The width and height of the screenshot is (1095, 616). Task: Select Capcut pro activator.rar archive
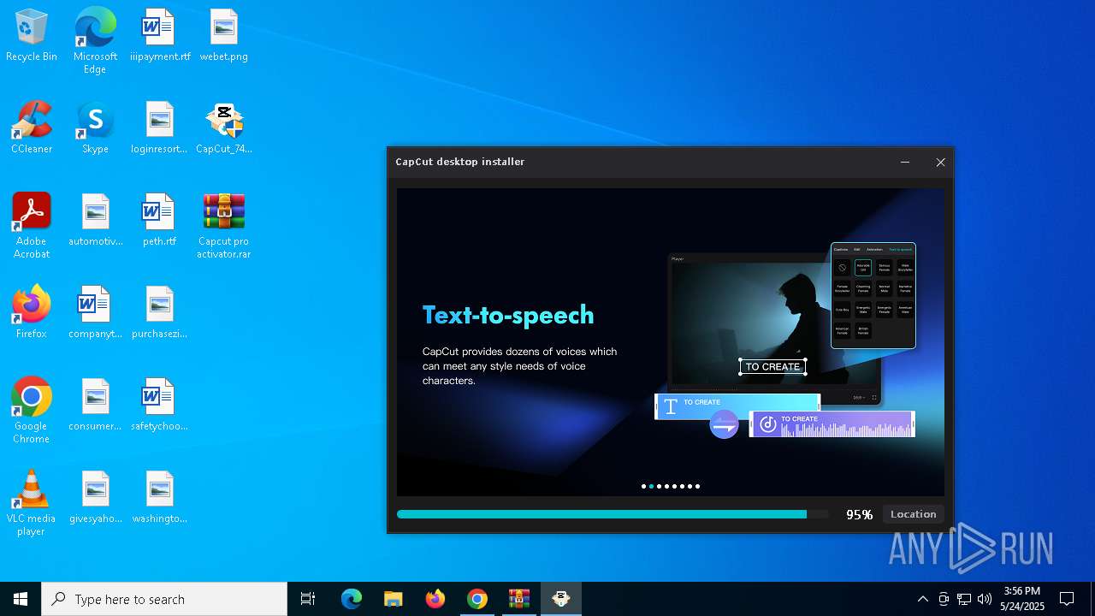[223, 226]
